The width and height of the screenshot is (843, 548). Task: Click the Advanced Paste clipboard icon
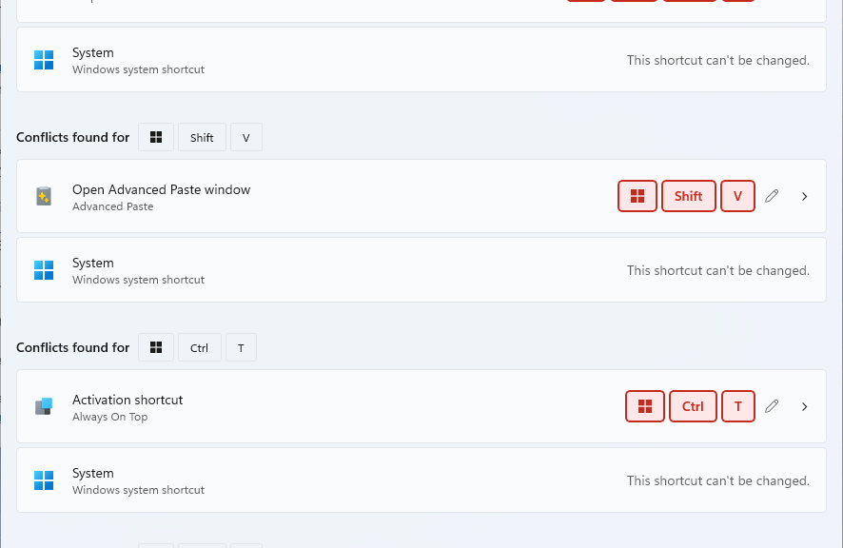(x=44, y=196)
